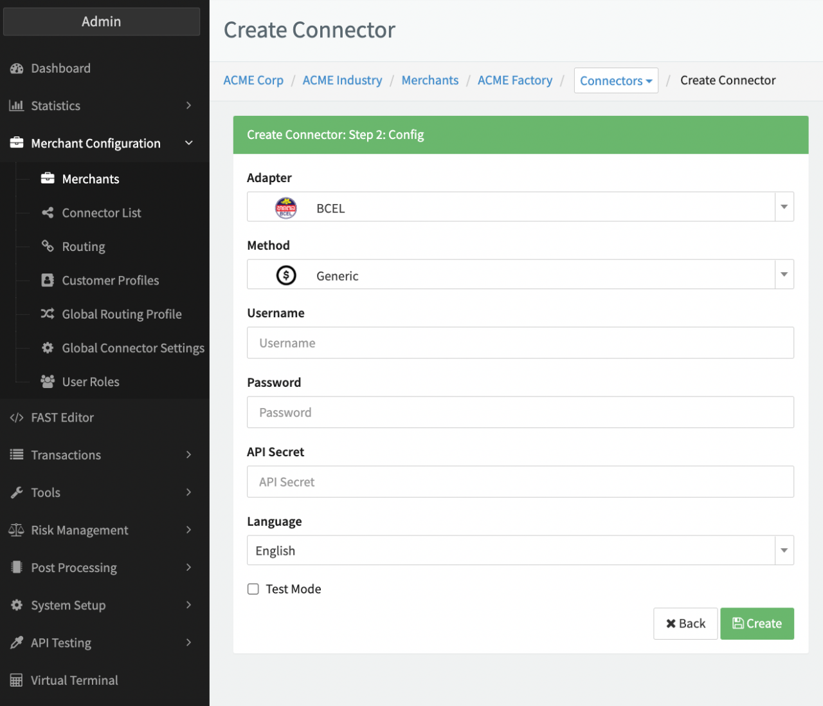Click the green Create button

[757, 624]
